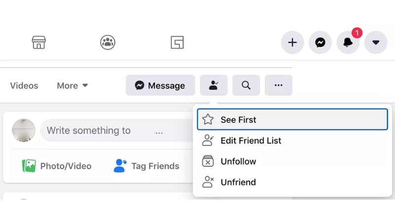Screen dimensions: 395x222
Task: Click the plus Create button
Action: pyautogui.click(x=292, y=42)
